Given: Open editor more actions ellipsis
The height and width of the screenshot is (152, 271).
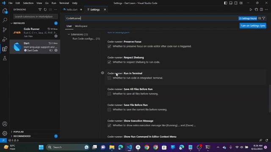Looking at the screenshot, I should [266, 10].
